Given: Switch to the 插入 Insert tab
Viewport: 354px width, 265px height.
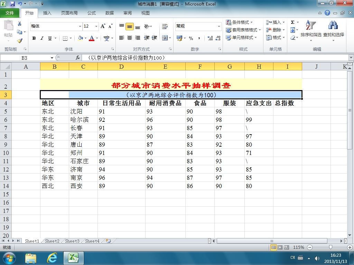Looking at the screenshot, I should pyautogui.click(x=47, y=13).
